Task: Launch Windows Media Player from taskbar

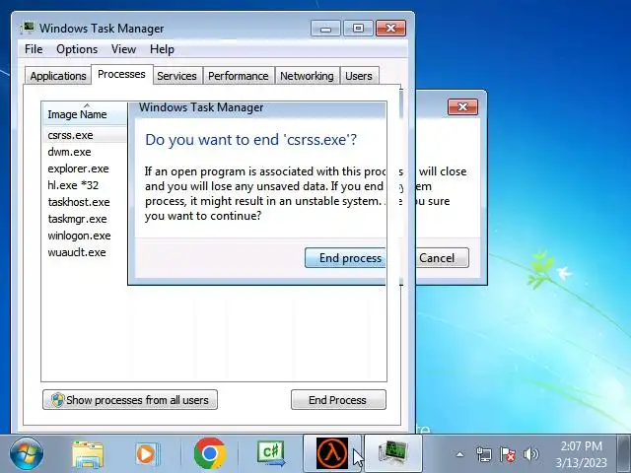Action: pos(147,454)
